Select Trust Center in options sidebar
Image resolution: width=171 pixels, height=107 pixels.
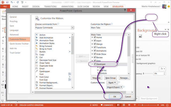15,53
